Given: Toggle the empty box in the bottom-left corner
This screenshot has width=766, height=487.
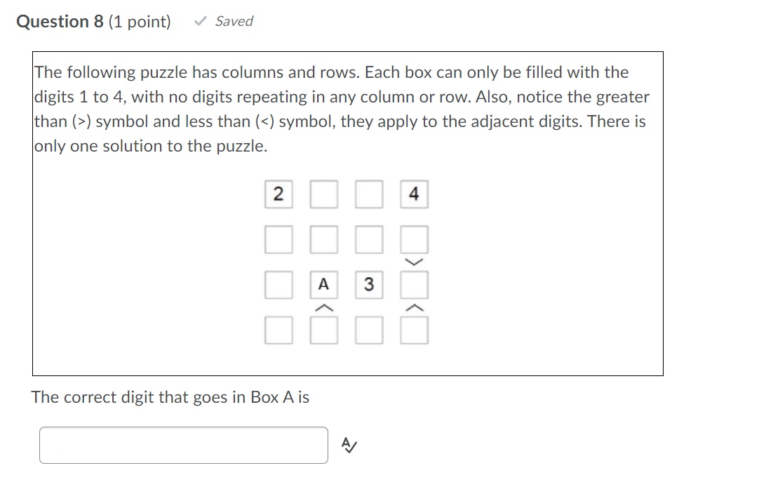Looking at the screenshot, I should (278, 330).
